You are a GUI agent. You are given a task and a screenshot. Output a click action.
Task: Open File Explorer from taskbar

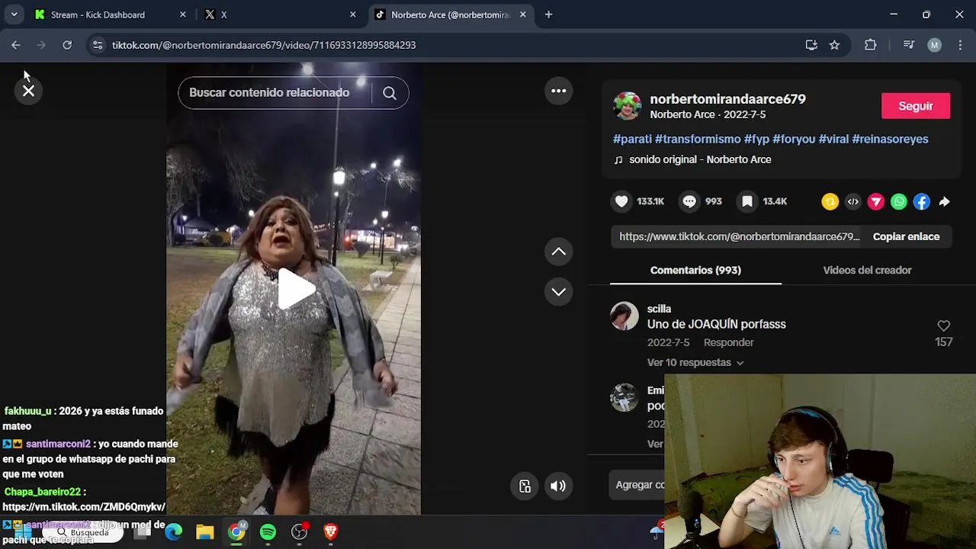[205, 532]
